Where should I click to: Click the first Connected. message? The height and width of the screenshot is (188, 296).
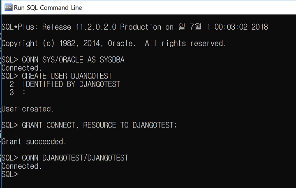click(21, 68)
